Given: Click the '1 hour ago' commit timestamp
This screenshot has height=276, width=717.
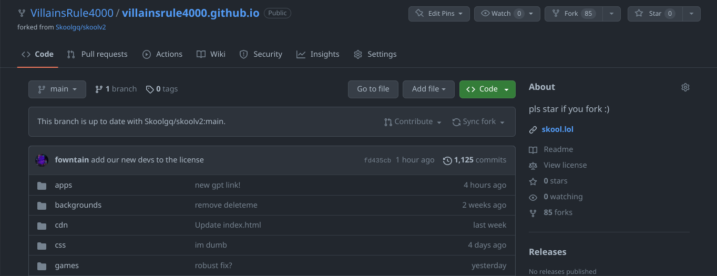Looking at the screenshot, I should point(415,160).
